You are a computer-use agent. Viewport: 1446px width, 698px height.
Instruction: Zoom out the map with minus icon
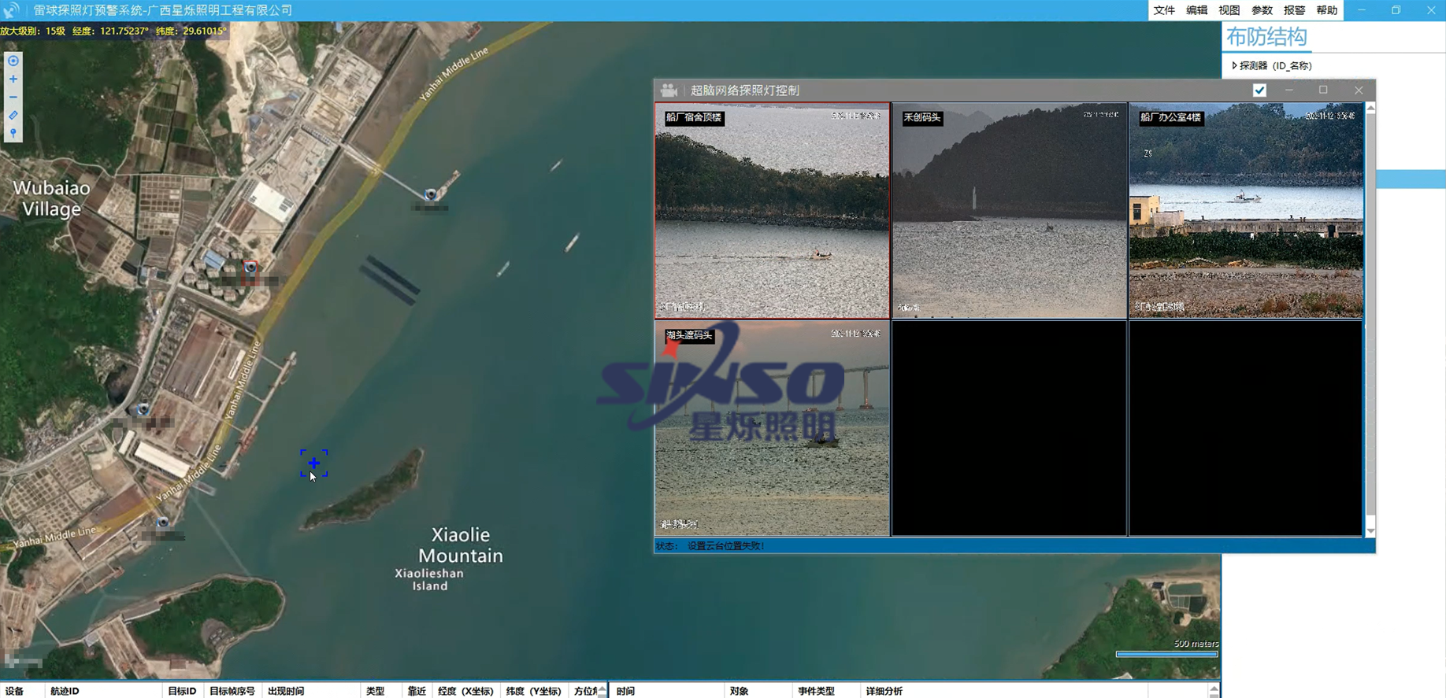[x=13, y=97]
